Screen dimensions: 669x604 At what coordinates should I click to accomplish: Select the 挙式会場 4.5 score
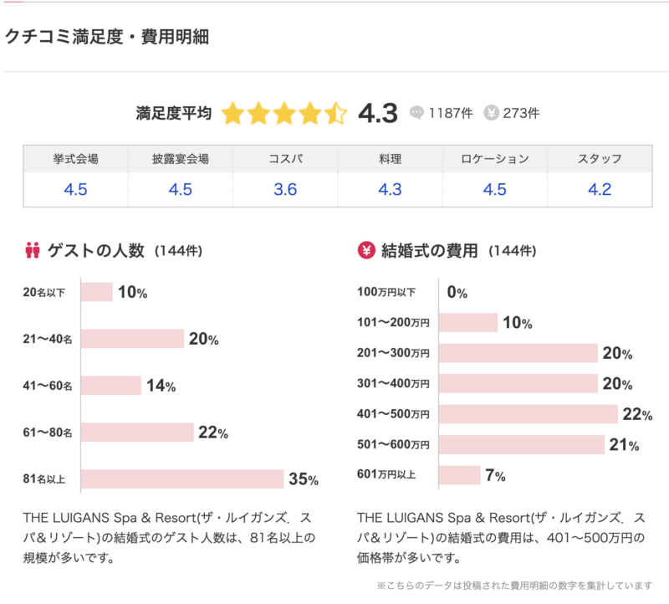click(75, 190)
